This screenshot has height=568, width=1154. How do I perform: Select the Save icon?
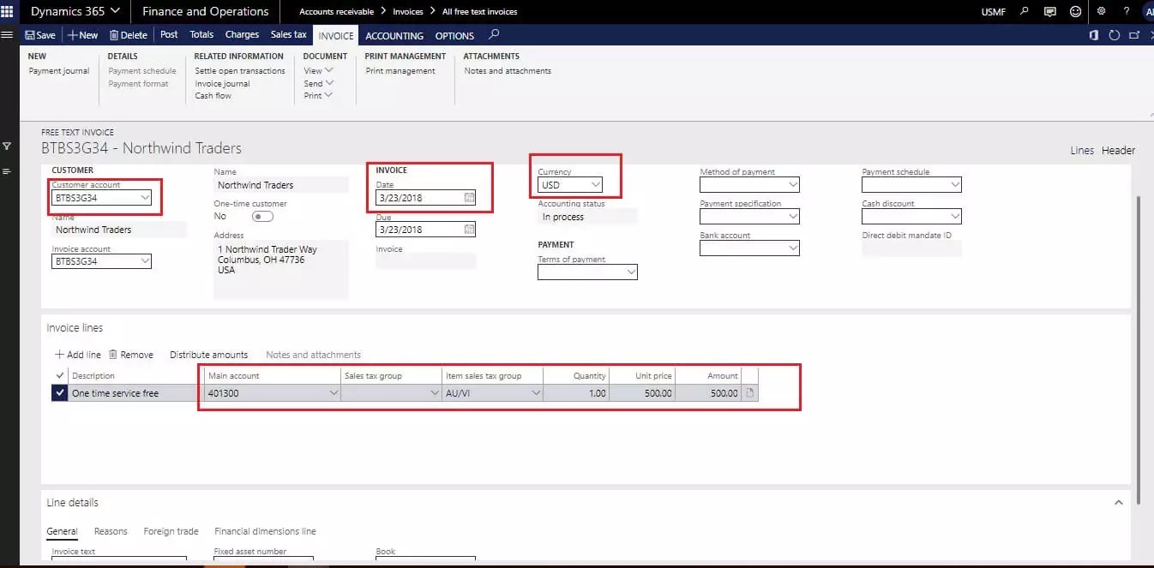point(40,34)
